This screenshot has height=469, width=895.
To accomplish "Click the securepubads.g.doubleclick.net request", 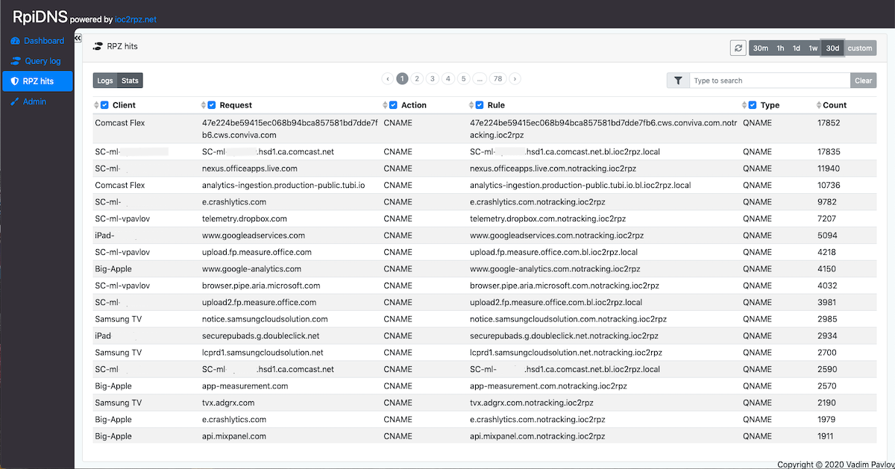I will 260,336.
